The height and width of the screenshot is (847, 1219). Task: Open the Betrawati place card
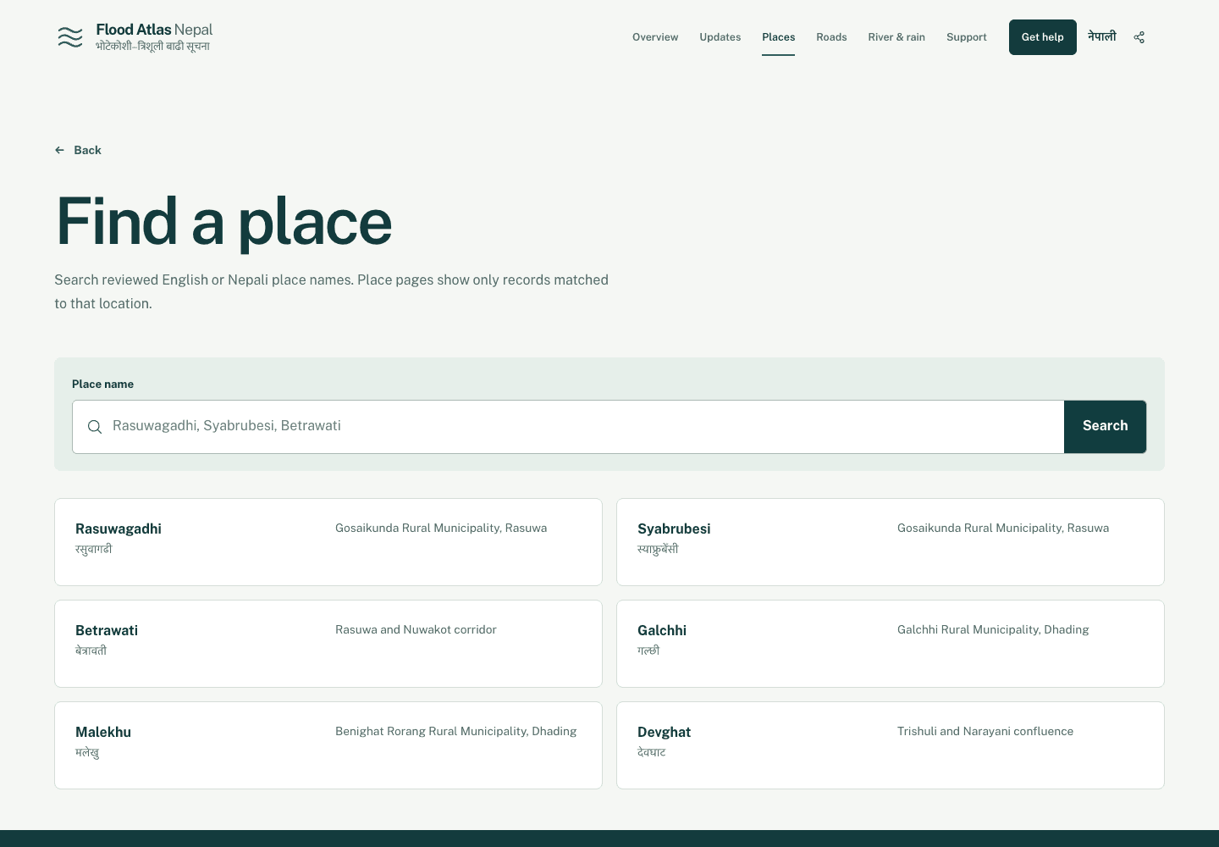tap(328, 644)
